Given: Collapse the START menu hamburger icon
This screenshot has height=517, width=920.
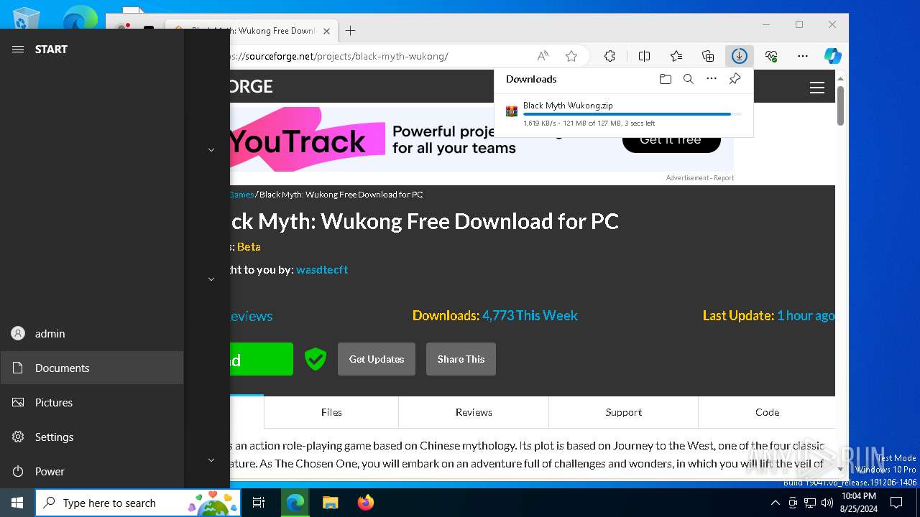Looking at the screenshot, I should 18,49.
